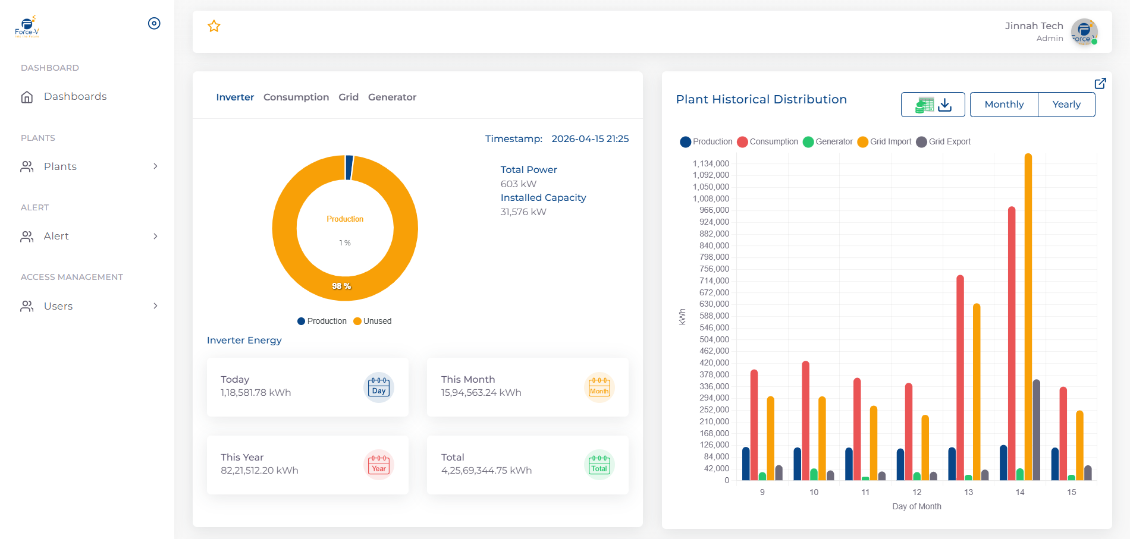Expand the Users sidebar menu
This screenshot has height=539, width=1130.
pos(89,306)
